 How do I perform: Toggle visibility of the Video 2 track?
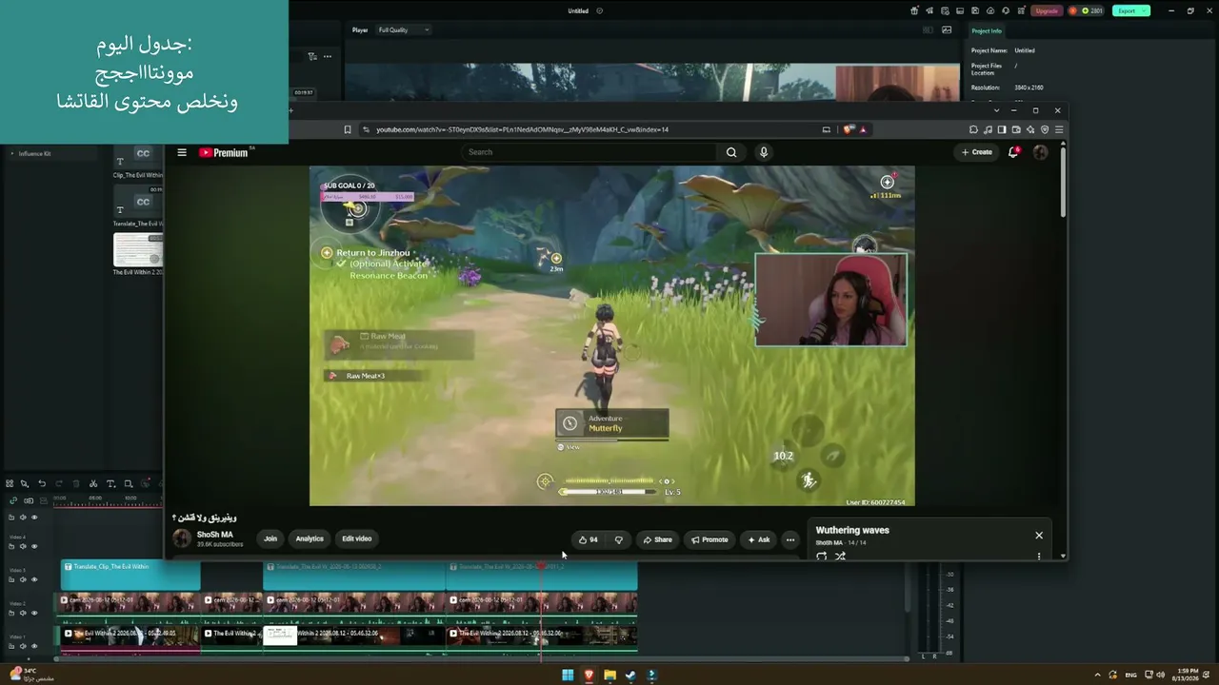point(34,613)
